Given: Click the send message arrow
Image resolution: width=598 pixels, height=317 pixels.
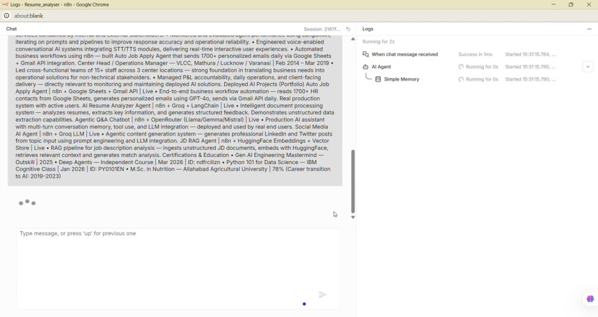Looking at the screenshot, I should point(323,294).
